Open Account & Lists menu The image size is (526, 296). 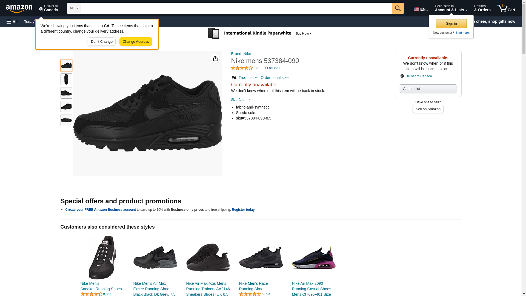click(x=451, y=8)
